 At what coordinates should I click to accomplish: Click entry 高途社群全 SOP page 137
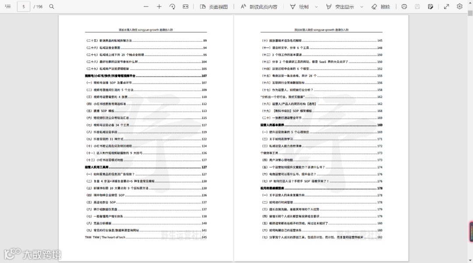tap(146, 202)
